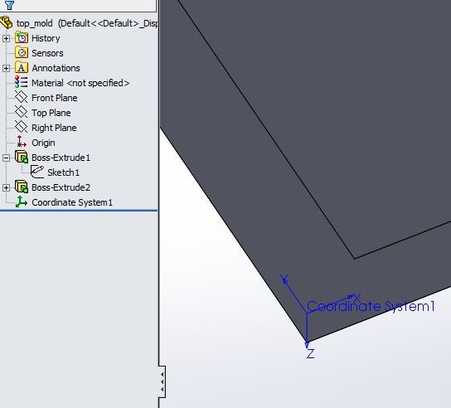Click the Front Plane icon

(22, 97)
